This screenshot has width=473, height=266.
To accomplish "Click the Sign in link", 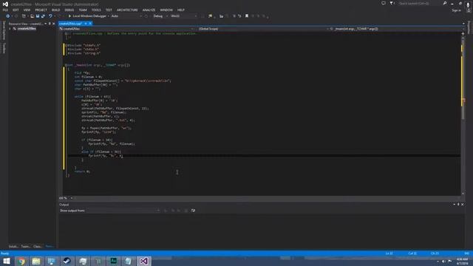I will click(x=456, y=10).
